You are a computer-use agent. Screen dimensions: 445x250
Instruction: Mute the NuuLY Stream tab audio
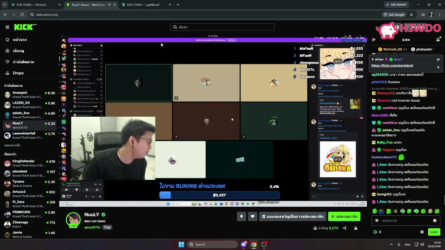(109, 5)
